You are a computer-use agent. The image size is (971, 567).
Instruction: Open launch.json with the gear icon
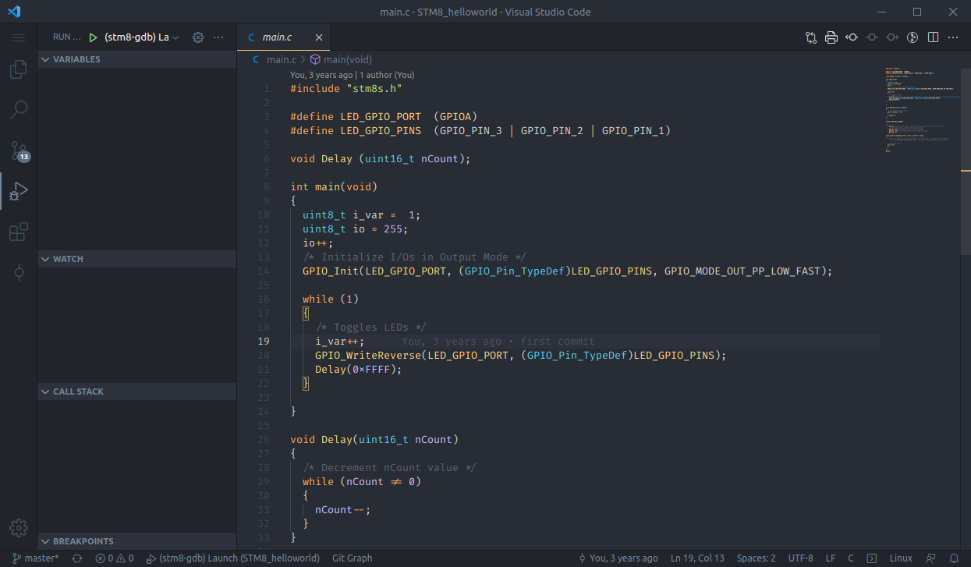198,37
